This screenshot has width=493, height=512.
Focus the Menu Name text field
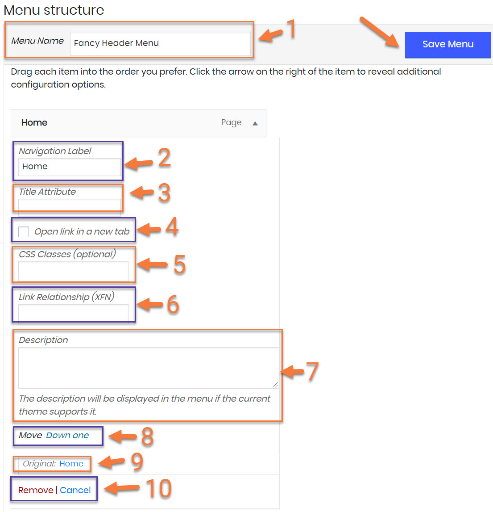coord(160,43)
